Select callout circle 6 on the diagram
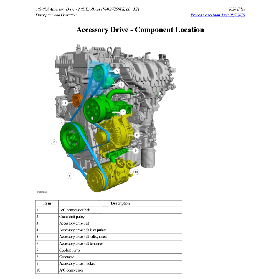 121,84
